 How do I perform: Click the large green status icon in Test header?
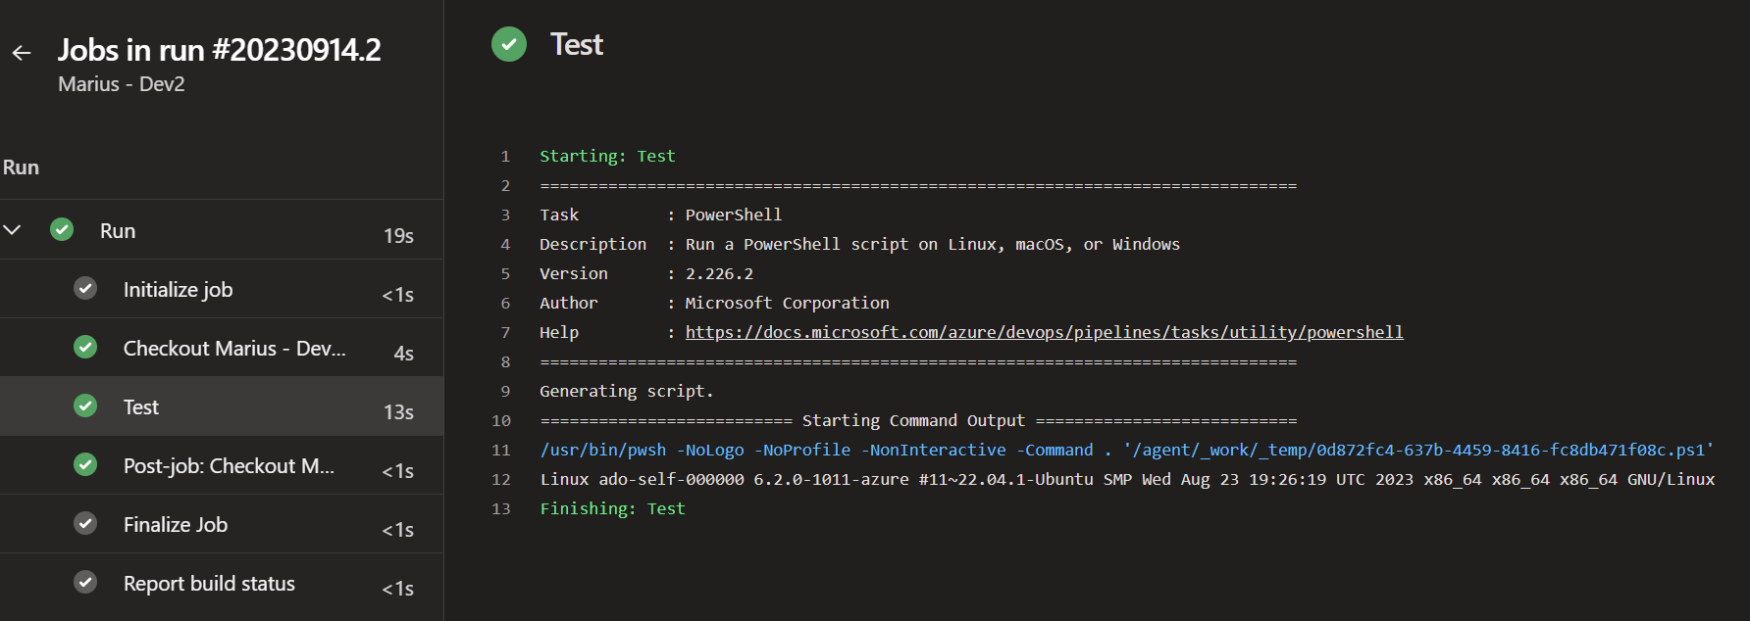509,44
